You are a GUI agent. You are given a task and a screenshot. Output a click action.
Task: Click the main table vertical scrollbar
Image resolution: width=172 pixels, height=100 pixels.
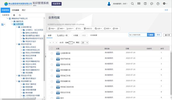171,74
